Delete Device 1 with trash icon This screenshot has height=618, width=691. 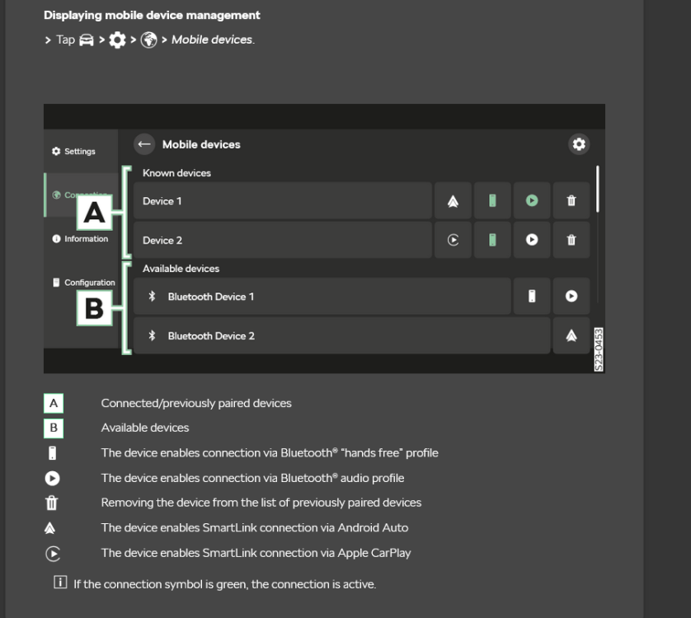(571, 201)
